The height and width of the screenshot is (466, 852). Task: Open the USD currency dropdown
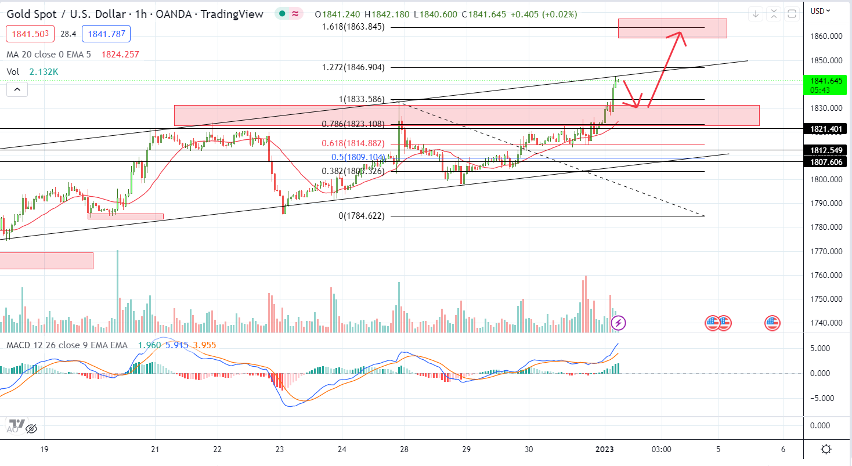[x=820, y=10]
